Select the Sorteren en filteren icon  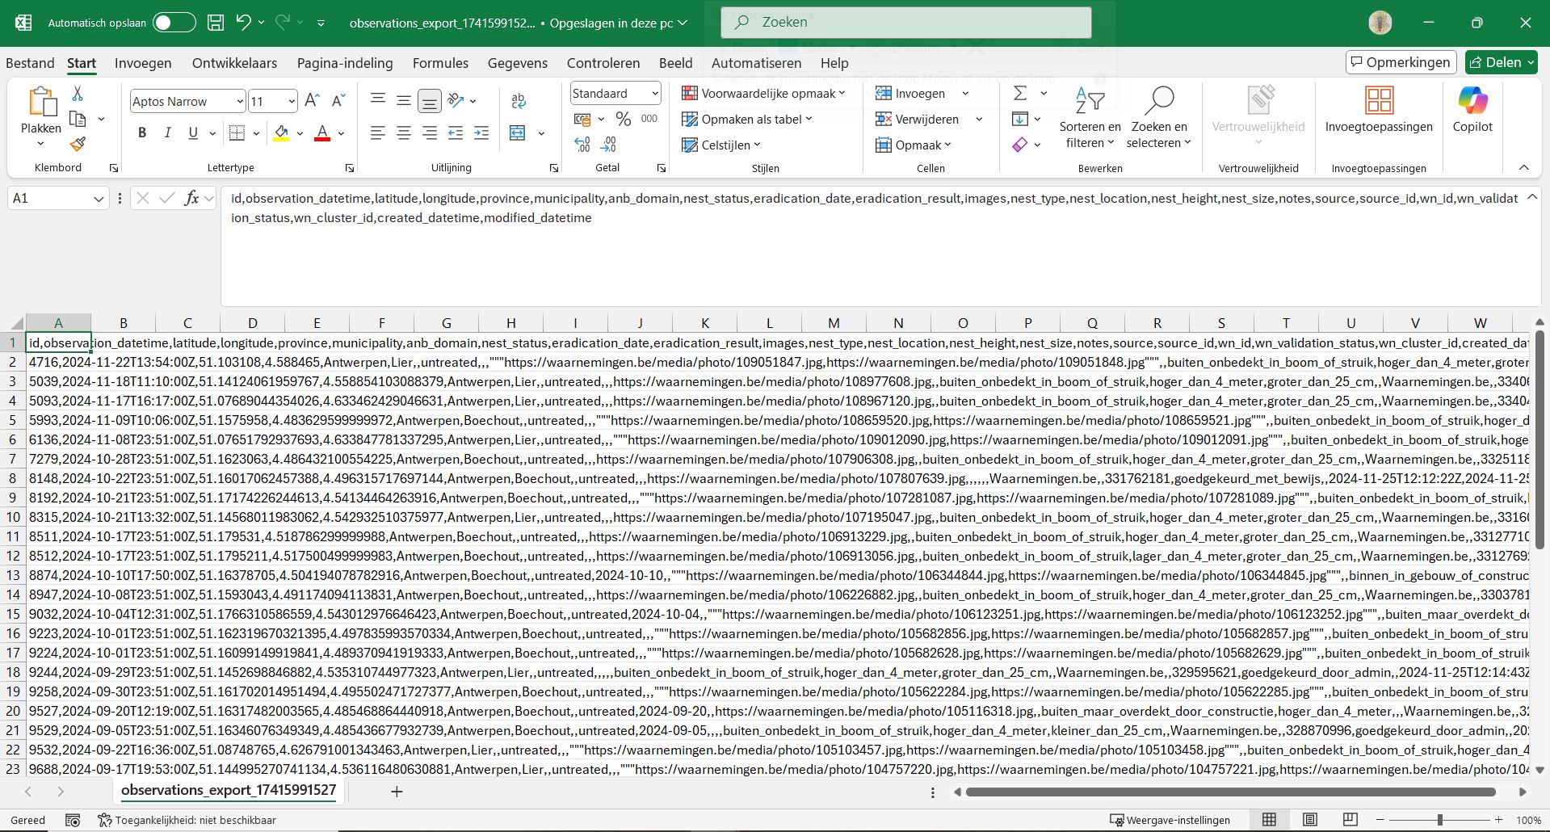pos(1089,119)
